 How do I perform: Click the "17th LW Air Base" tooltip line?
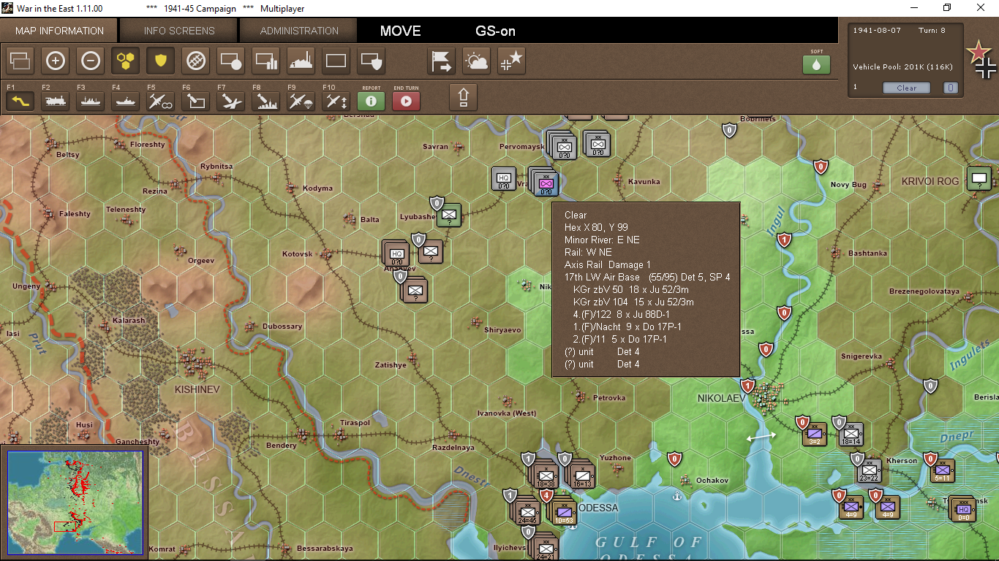point(647,277)
